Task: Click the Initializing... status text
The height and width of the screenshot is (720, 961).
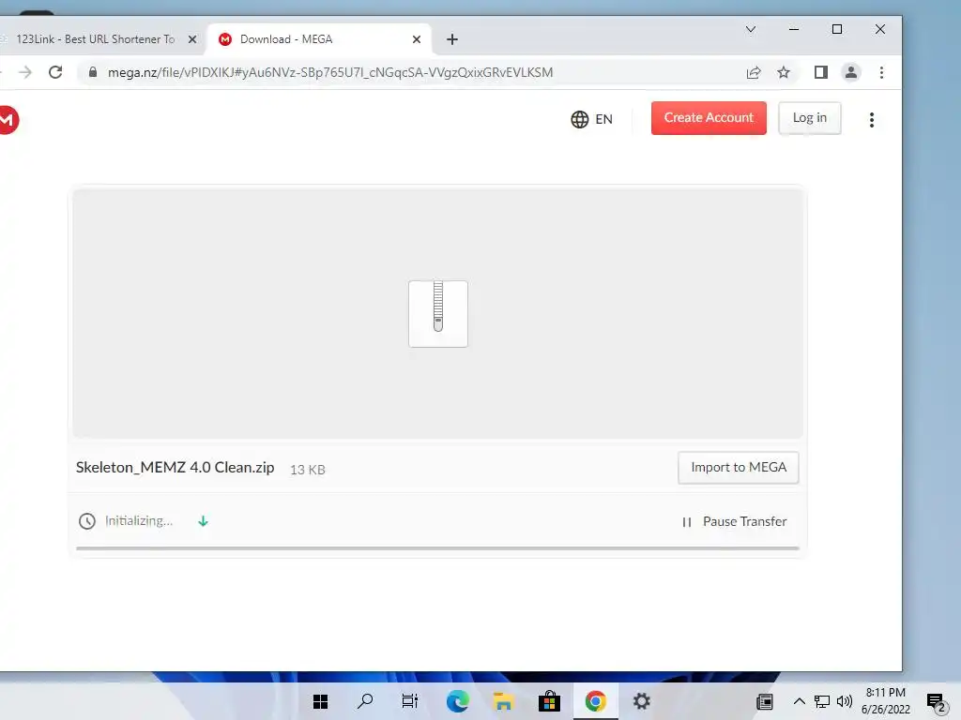Action: click(x=139, y=521)
